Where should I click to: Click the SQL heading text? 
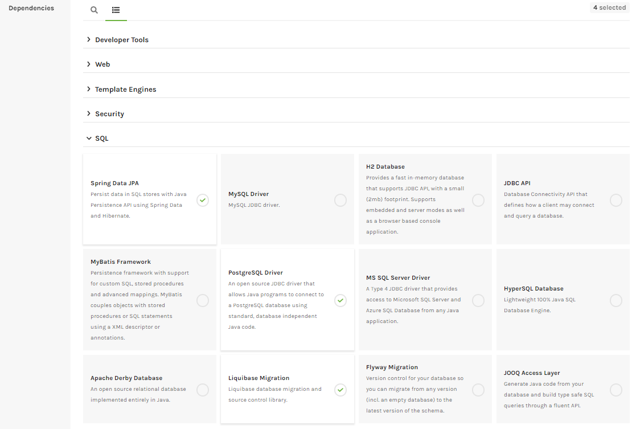[102, 138]
